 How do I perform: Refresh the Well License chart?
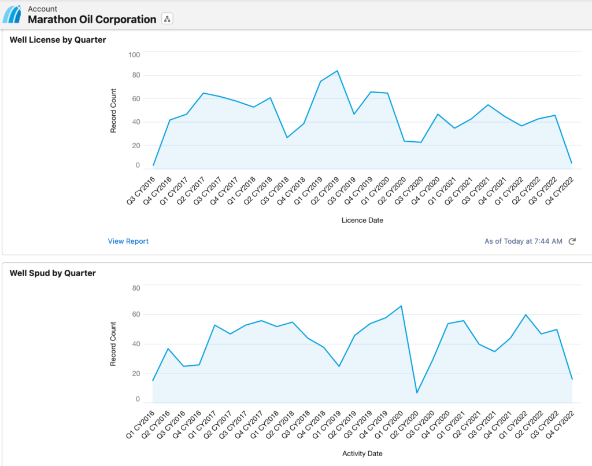point(572,241)
